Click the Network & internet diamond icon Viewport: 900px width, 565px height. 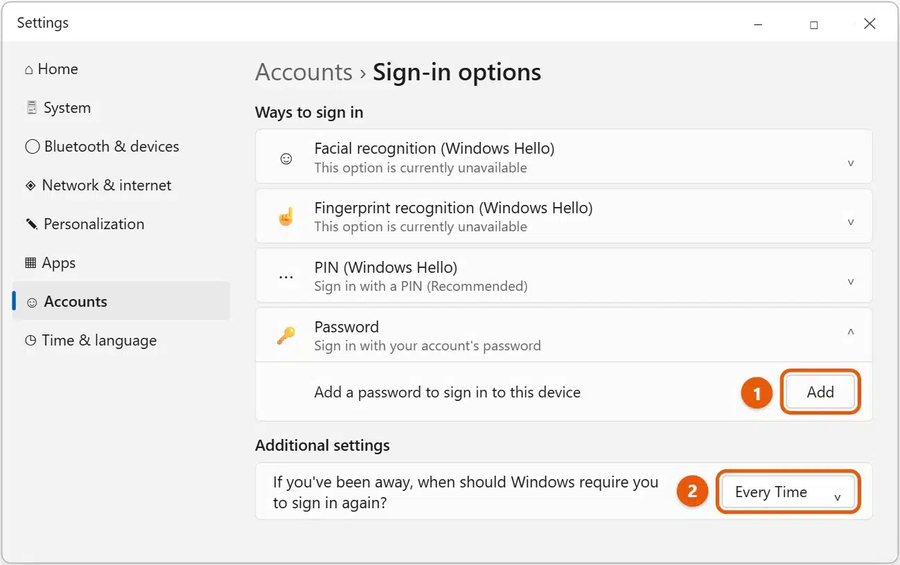click(x=30, y=186)
